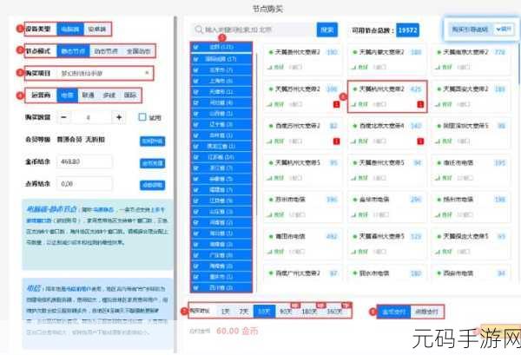Image resolution: width=521 pixels, height=355 pixels.
Task: Click red badge on 百度北京大宽带4 card
Action: [x=420, y=141]
